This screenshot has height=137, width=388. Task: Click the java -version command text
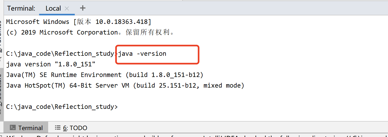142,54
